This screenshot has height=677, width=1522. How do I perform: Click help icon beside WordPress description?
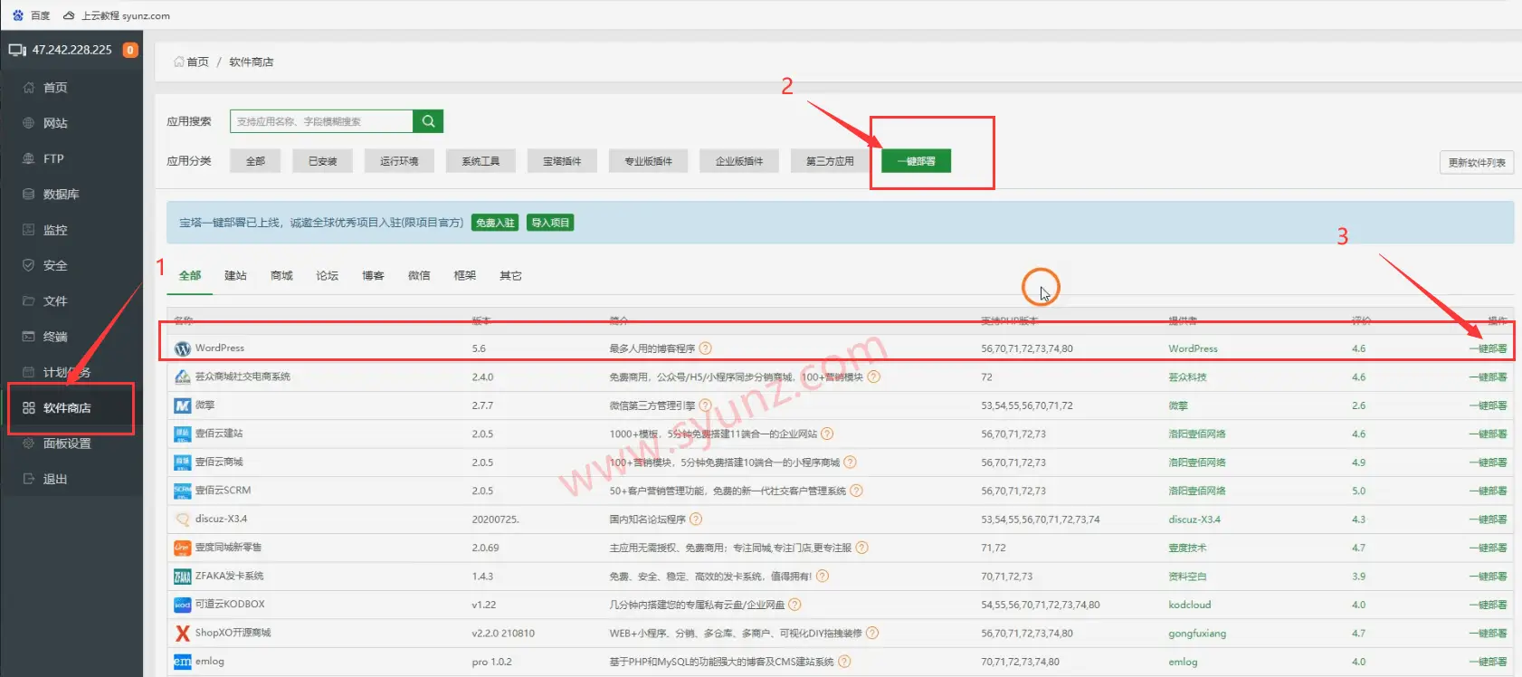click(706, 348)
